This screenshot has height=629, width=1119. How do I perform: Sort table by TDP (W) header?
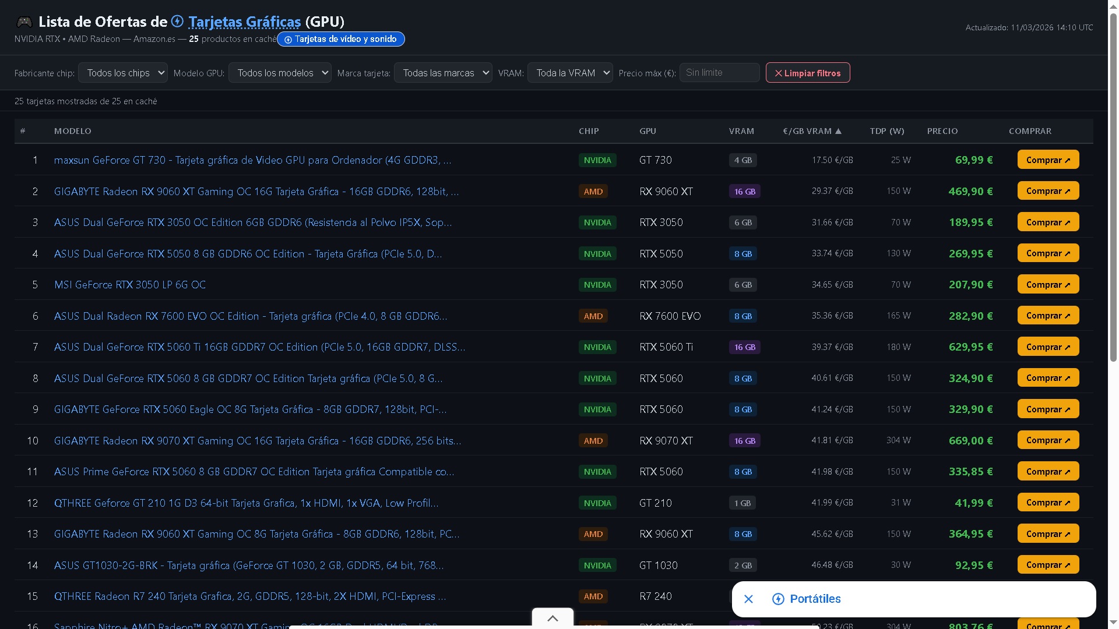(886, 131)
